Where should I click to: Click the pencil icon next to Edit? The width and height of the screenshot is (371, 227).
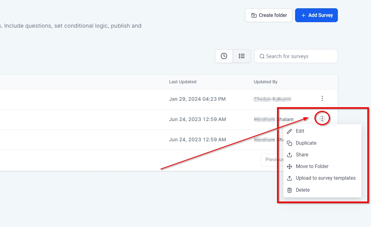click(289, 131)
